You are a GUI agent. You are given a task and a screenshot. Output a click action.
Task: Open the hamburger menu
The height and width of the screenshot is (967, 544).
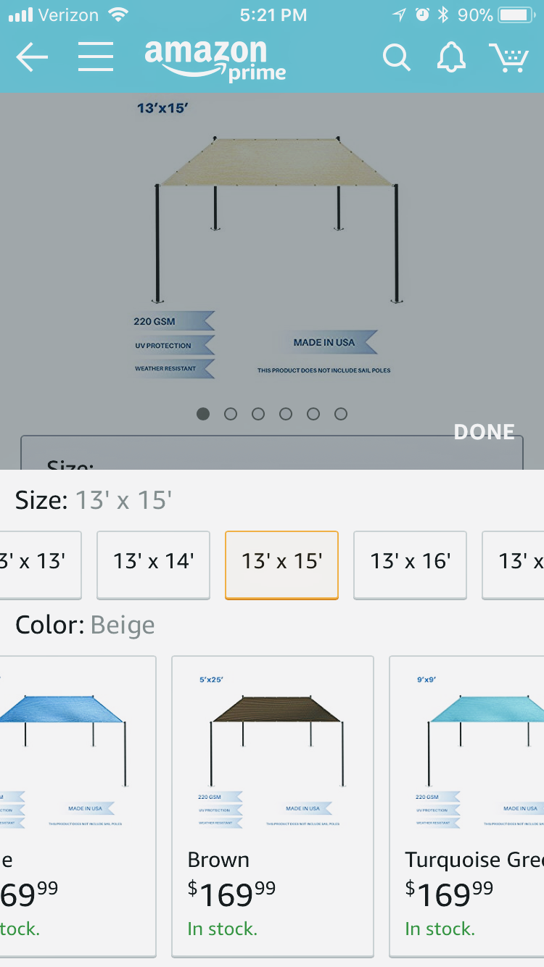96,57
